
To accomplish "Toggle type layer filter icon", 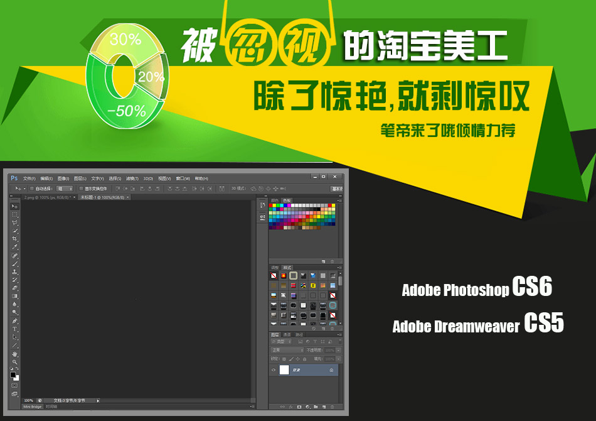I will (x=315, y=342).
